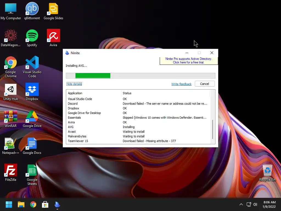Viewport: 281px width, 211px height.
Task: Open My Computer desktop icon
Action: point(11,11)
